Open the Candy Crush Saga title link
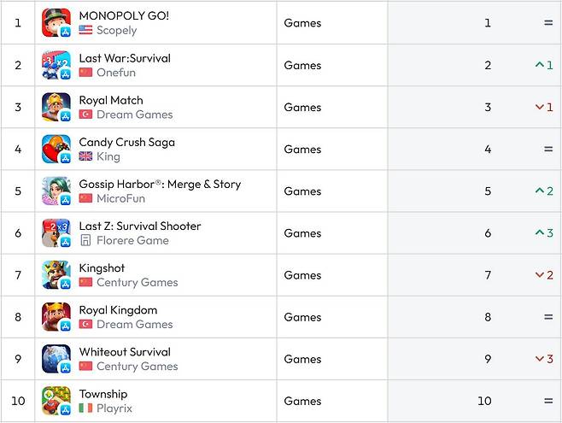 pos(126,142)
